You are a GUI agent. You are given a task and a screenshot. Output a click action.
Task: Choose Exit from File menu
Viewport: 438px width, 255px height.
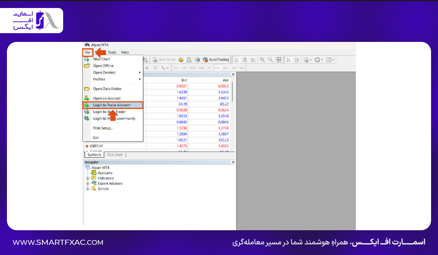[113, 138]
